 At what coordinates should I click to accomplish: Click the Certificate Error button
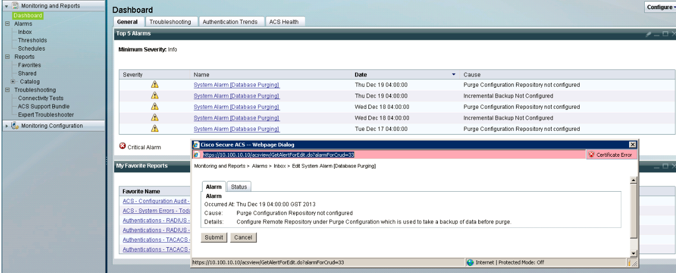[x=611, y=155]
